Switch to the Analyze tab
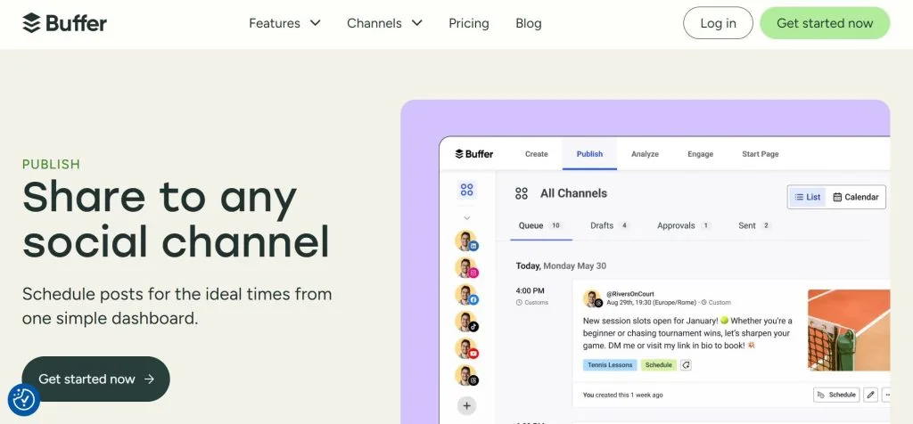Screen dimensions: 913x424 tap(645, 154)
